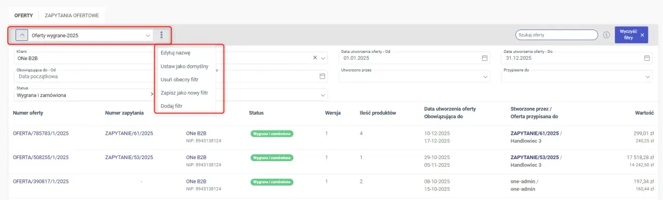Click the info icon beside search field

click(606, 35)
